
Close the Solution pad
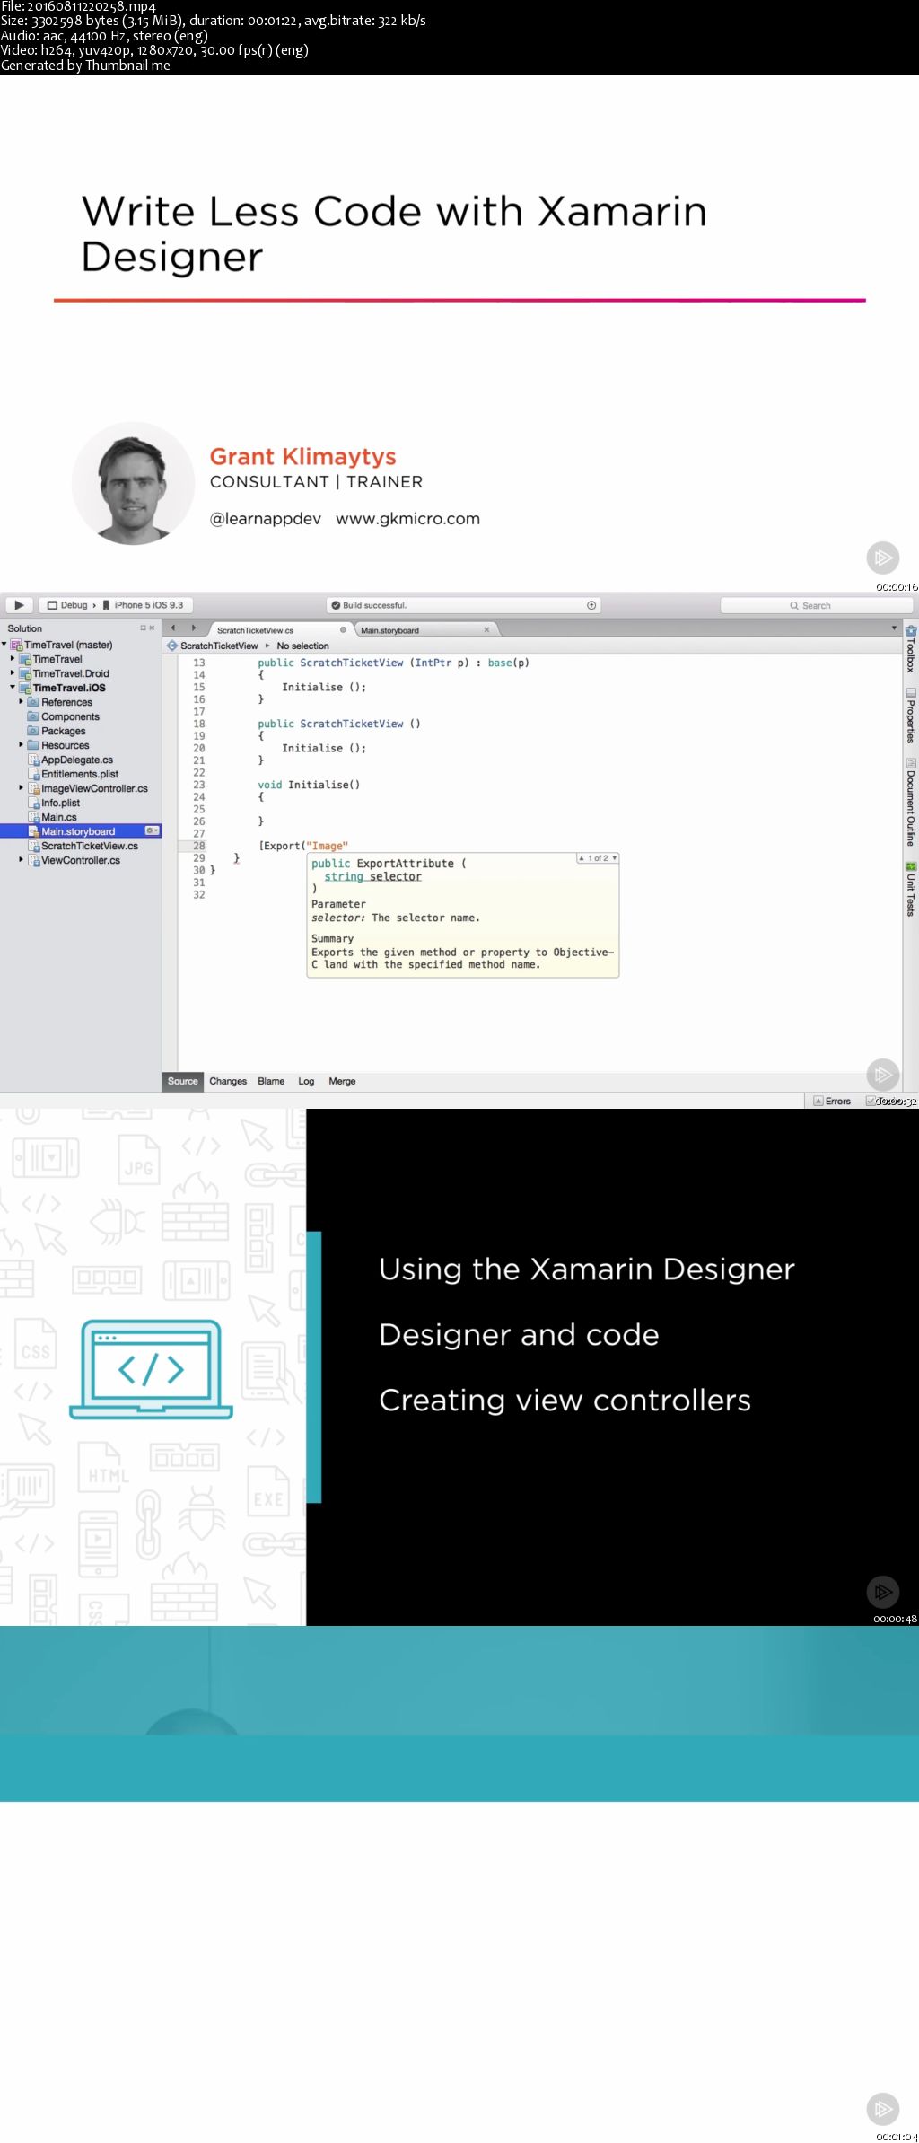[x=152, y=628]
